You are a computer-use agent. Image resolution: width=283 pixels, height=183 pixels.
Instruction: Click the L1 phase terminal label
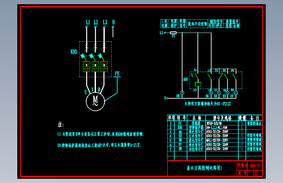pyautogui.click(x=88, y=22)
